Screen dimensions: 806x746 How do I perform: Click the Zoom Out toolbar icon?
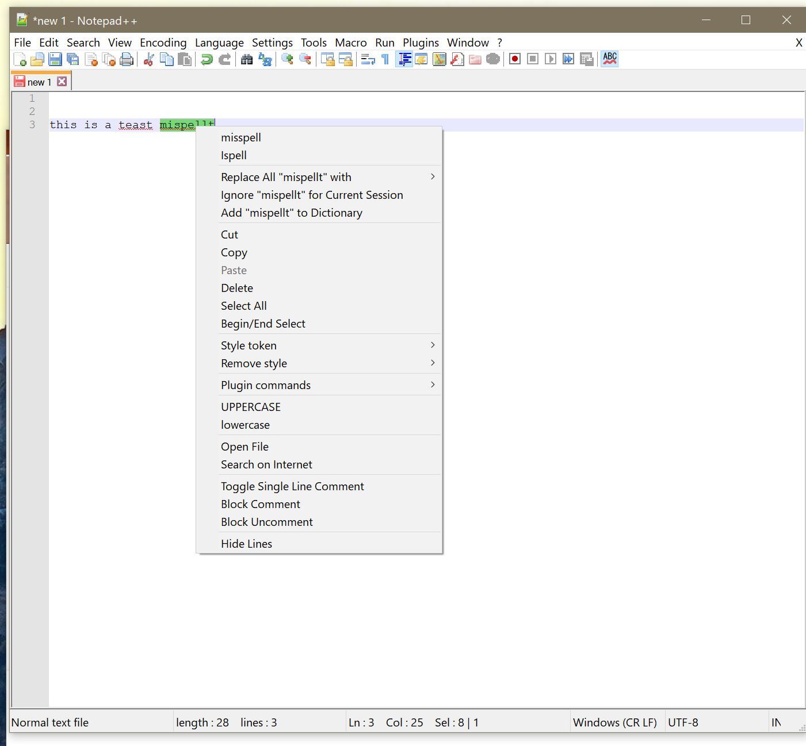[x=305, y=59]
